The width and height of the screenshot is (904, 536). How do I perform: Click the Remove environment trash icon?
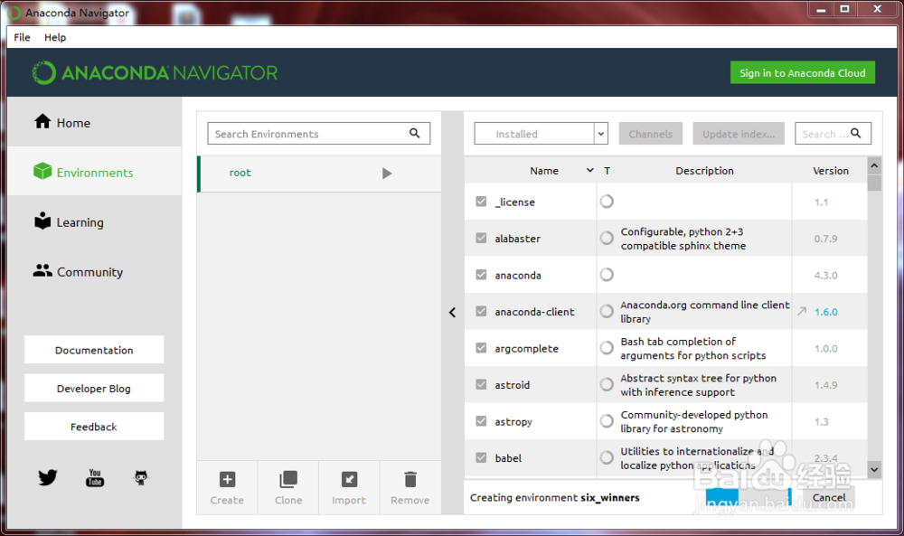click(410, 480)
